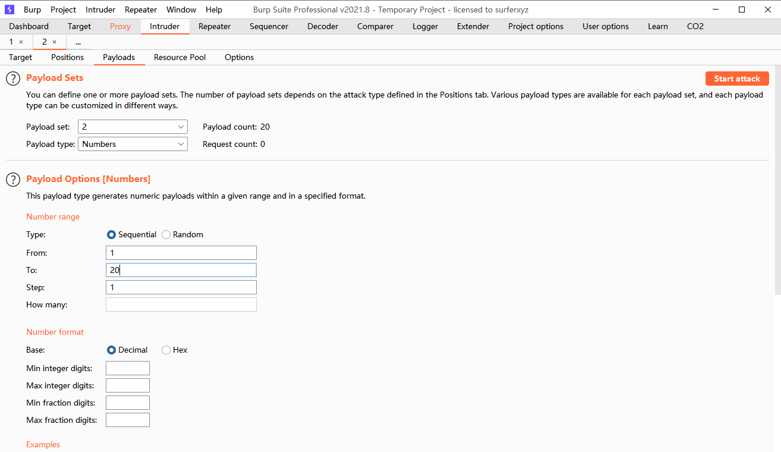Switch to the Decoder tab
Image resolution: width=781 pixels, height=452 pixels.
coord(323,26)
